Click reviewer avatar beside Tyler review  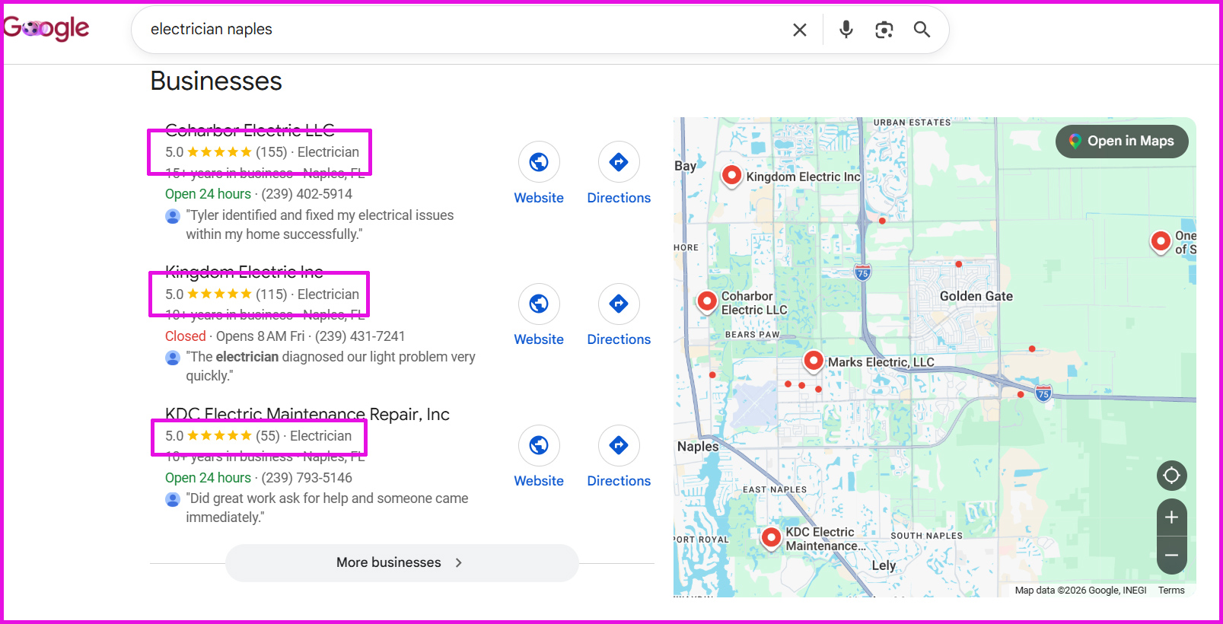(x=173, y=216)
